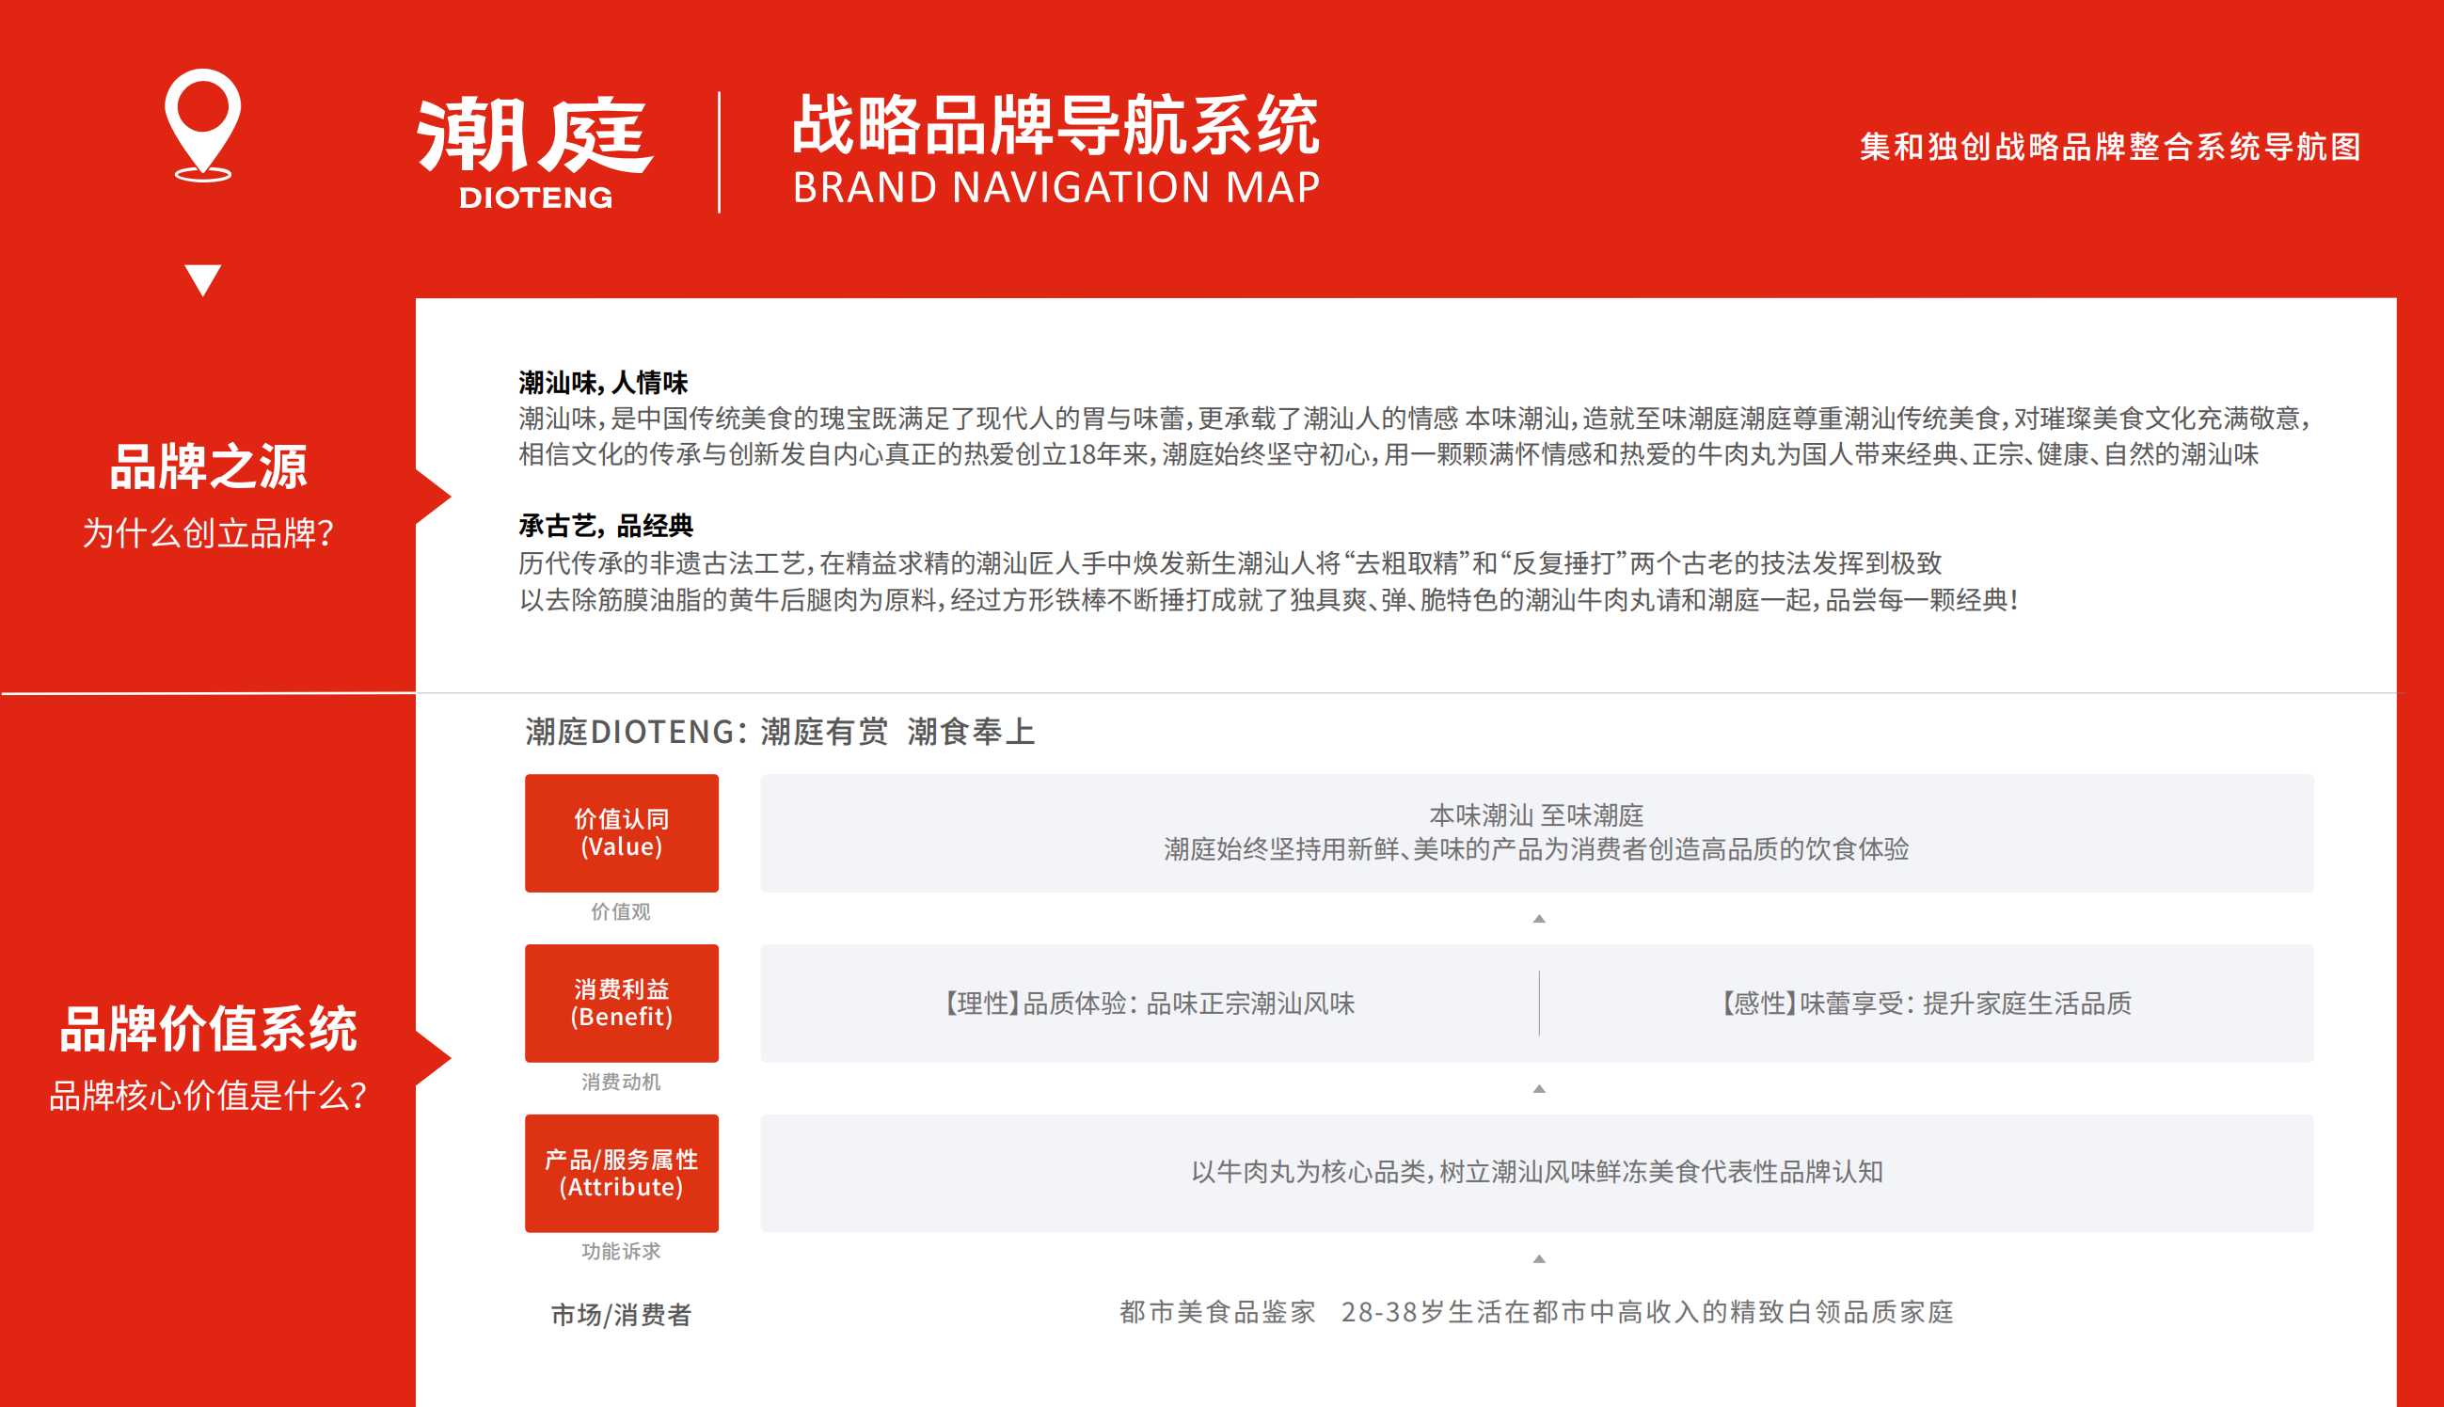This screenshot has width=2444, height=1407.
Task: Click the red arrow pointer beside 品牌价值系统
Action: (x=433, y=1059)
